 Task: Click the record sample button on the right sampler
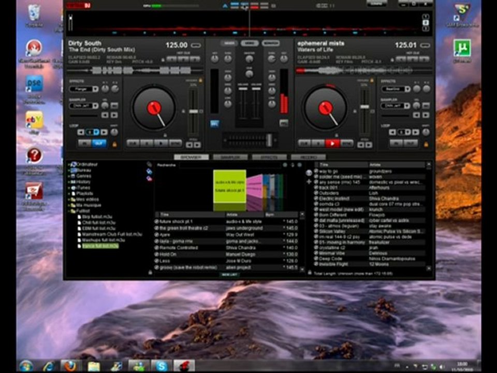[x=426, y=105]
